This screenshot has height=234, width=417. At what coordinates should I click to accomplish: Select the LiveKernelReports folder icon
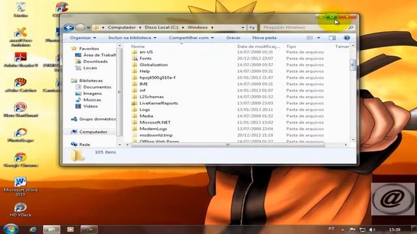point(135,103)
